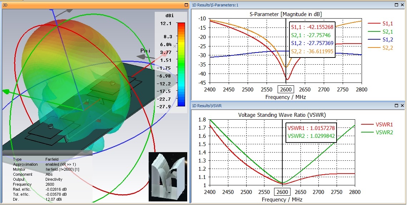Click the 3D window title bar
Screen dimensions: 407x205
coord(95,5)
